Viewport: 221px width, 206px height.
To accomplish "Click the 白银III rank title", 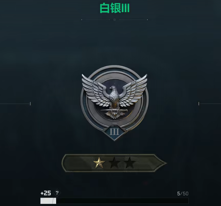I will (x=115, y=8).
